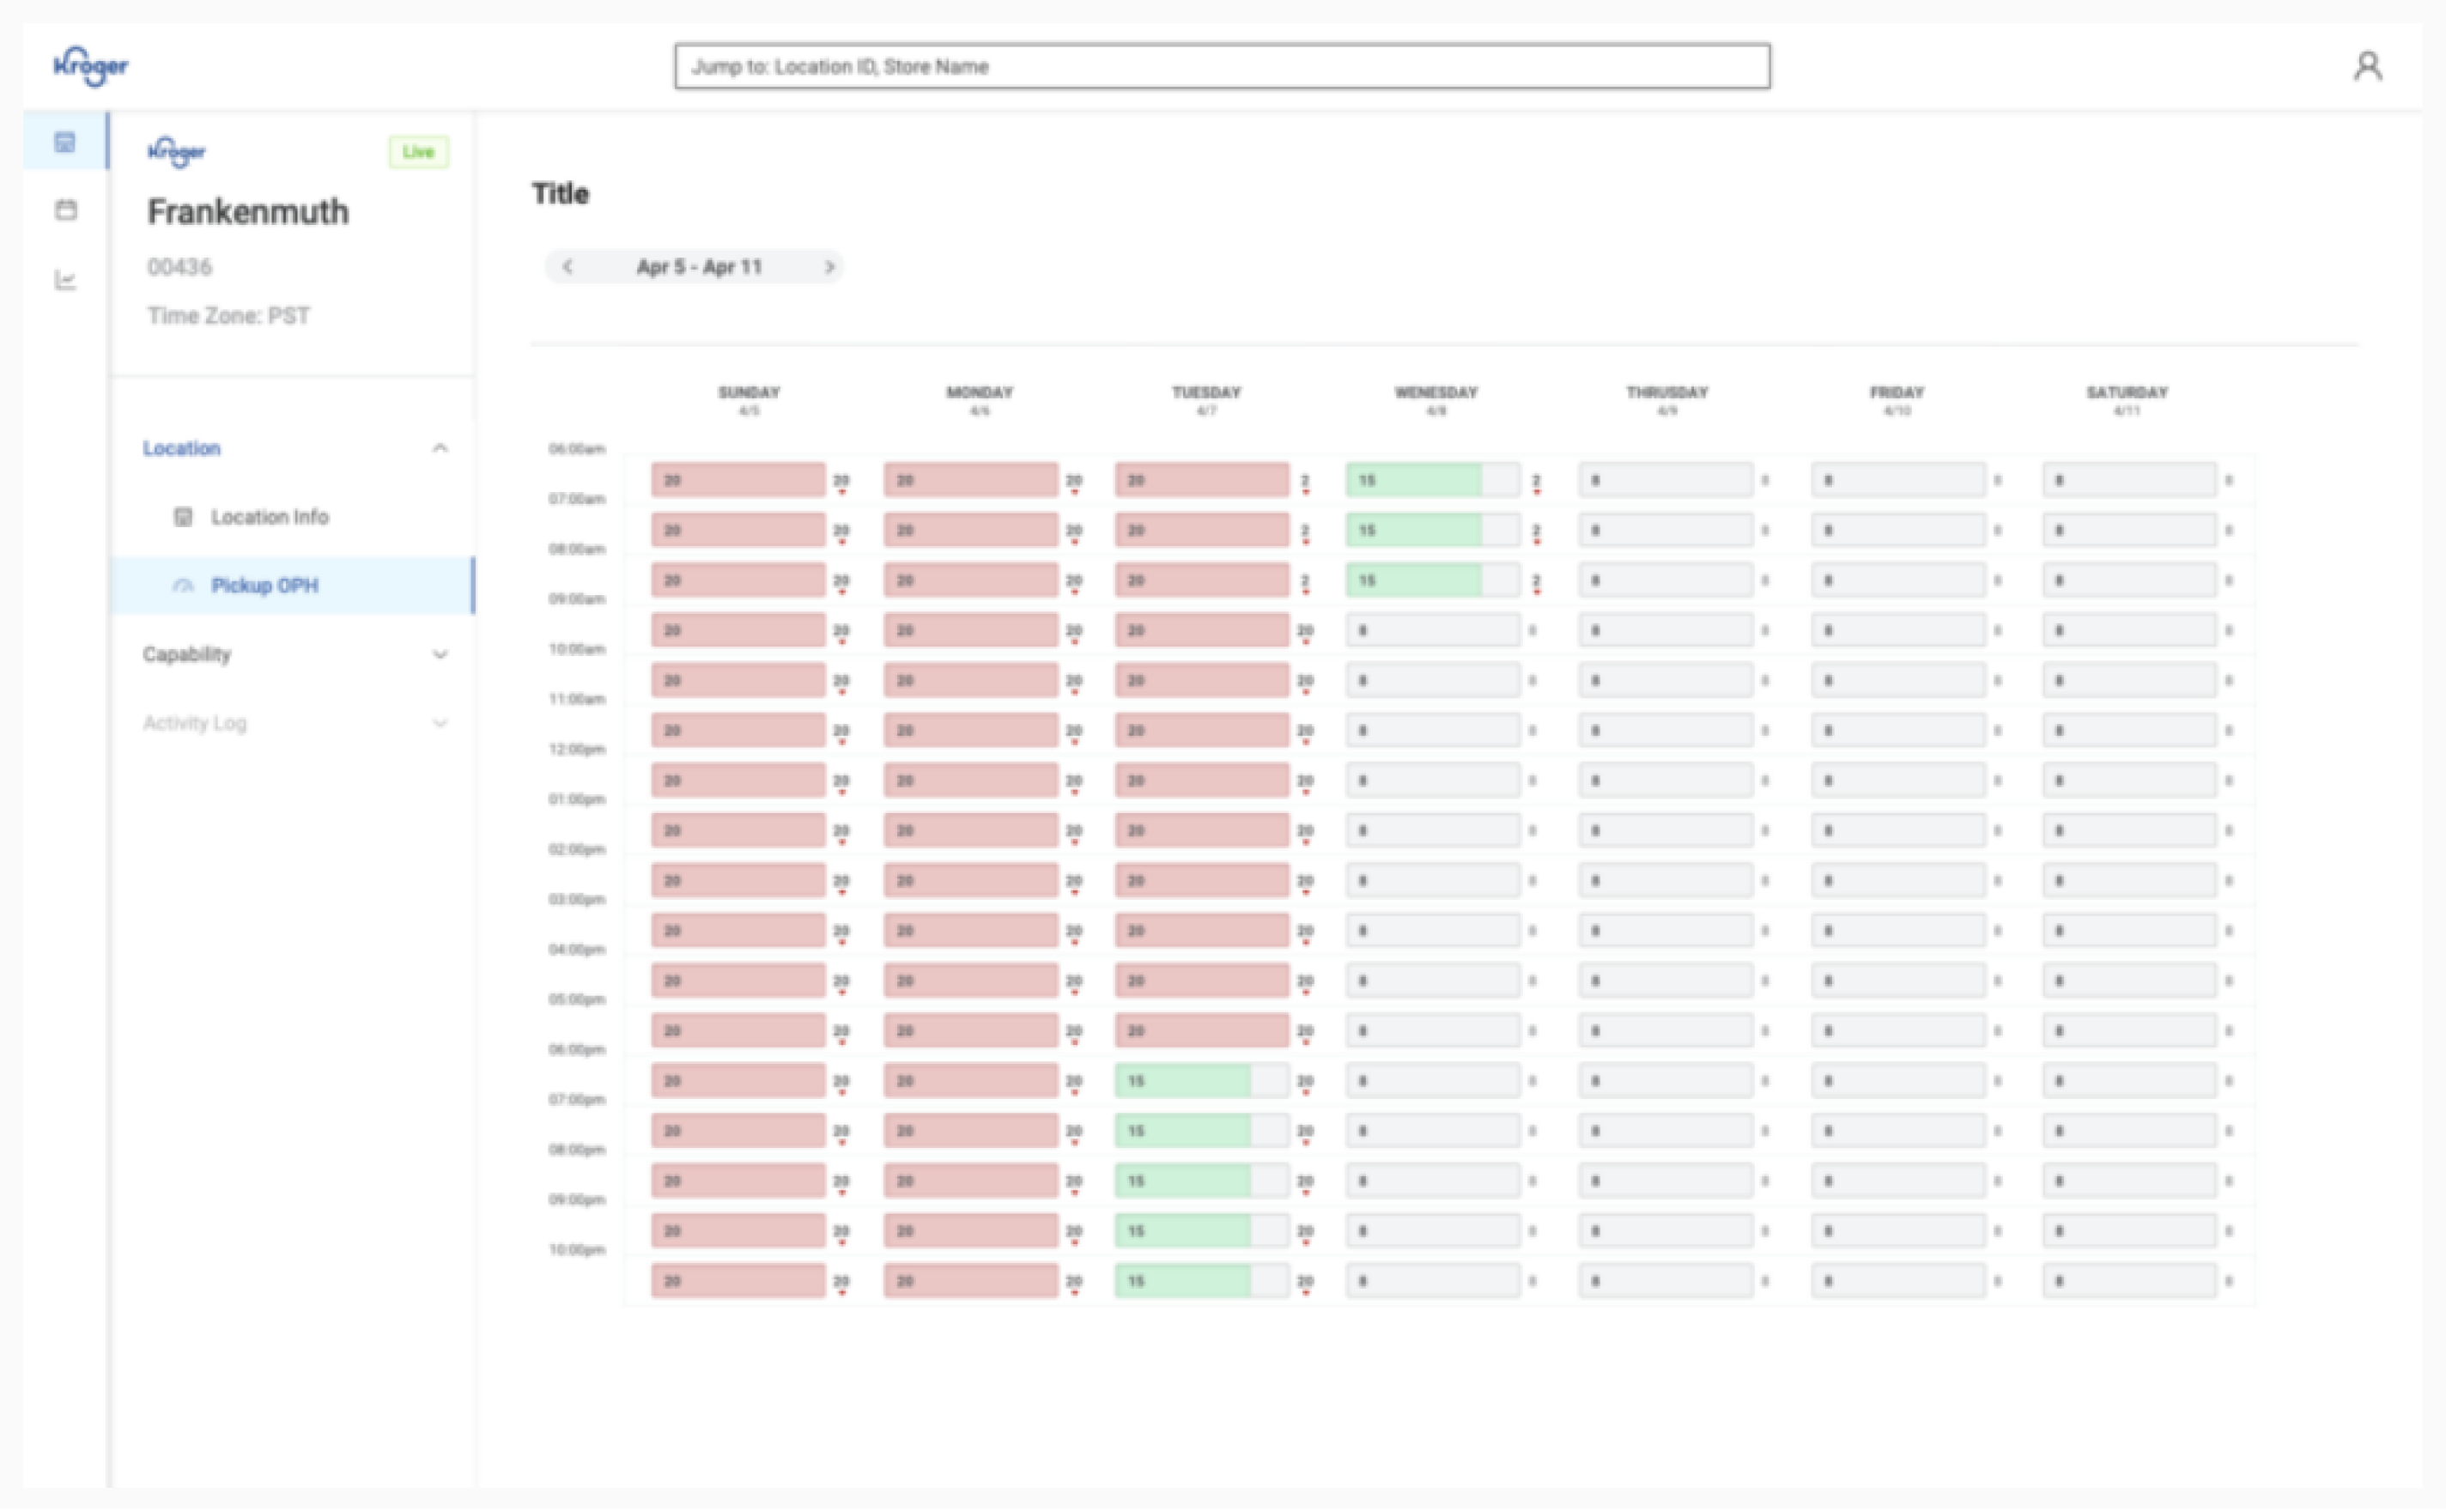Click the Jump to search field
The width and height of the screenshot is (2446, 1512).
[1222, 66]
